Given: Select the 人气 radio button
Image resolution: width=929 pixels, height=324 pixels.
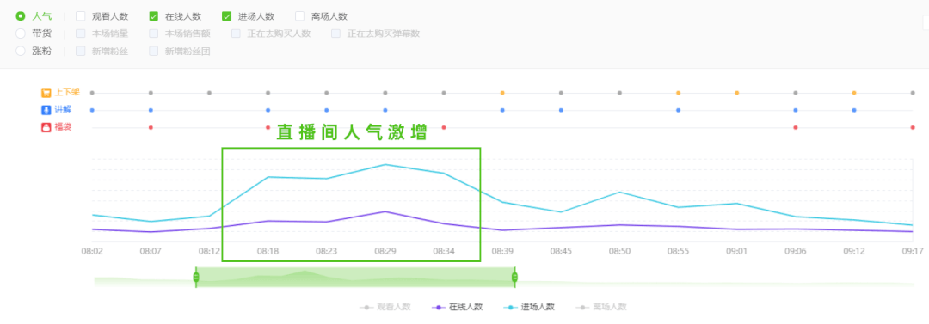Looking at the screenshot, I should pos(21,16).
